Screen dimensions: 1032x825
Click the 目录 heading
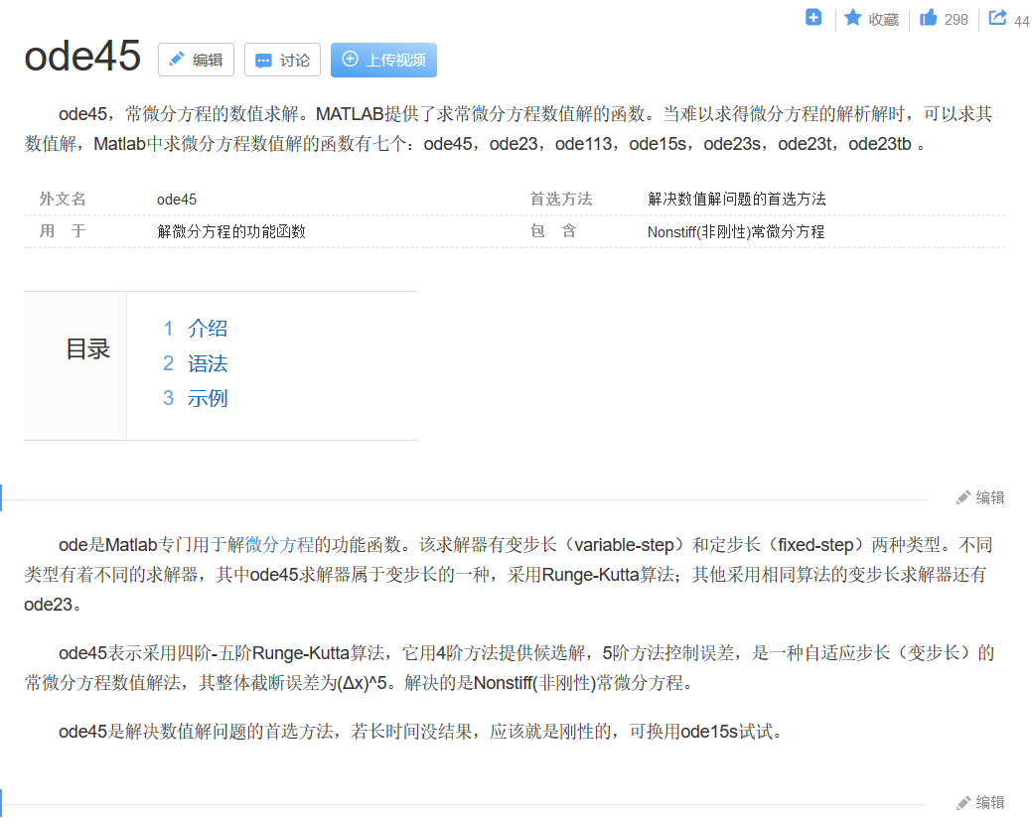(87, 348)
